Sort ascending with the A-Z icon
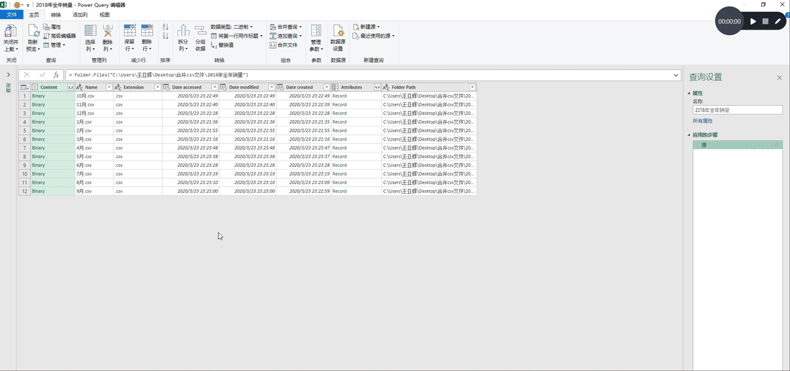 [x=165, y=27]
